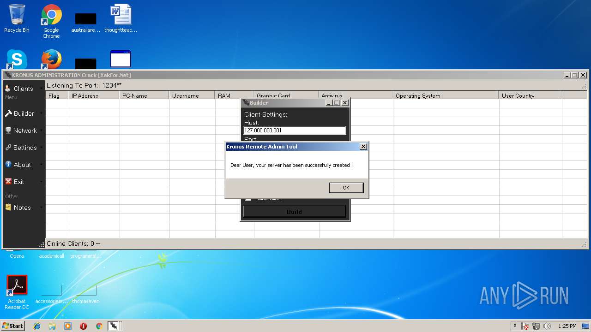This screenshot has width=591, height=332.
Task: Click the Host field in Builder
Action: 295,130
